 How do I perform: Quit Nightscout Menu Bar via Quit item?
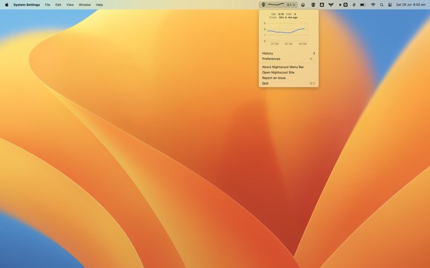click(x=289, y=84)
